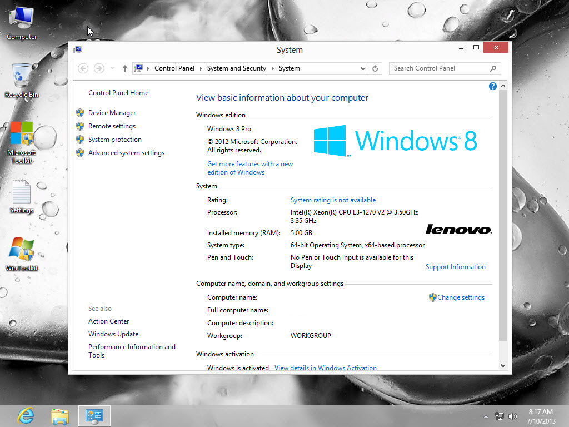
Task: Select the Microsoft Toolkit desktop icon
Action: point(22,143)
